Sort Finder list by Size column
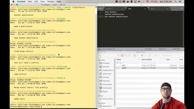 coord(172,60)
